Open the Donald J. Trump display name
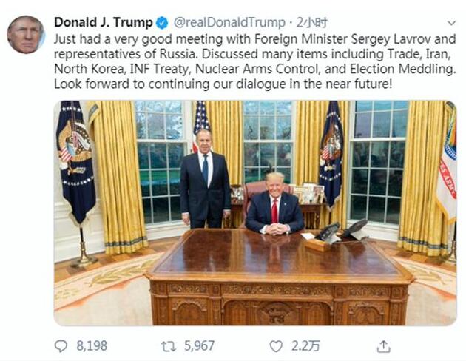This screenshot has width=466, height=361. click(x=104, y=23)
